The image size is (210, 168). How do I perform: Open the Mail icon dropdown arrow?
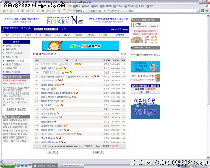point(56,10)
